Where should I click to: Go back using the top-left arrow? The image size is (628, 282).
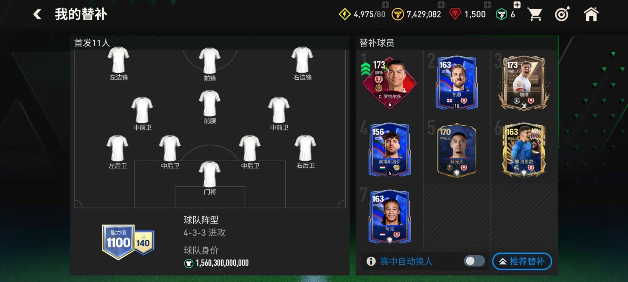(x=37, y=14)
